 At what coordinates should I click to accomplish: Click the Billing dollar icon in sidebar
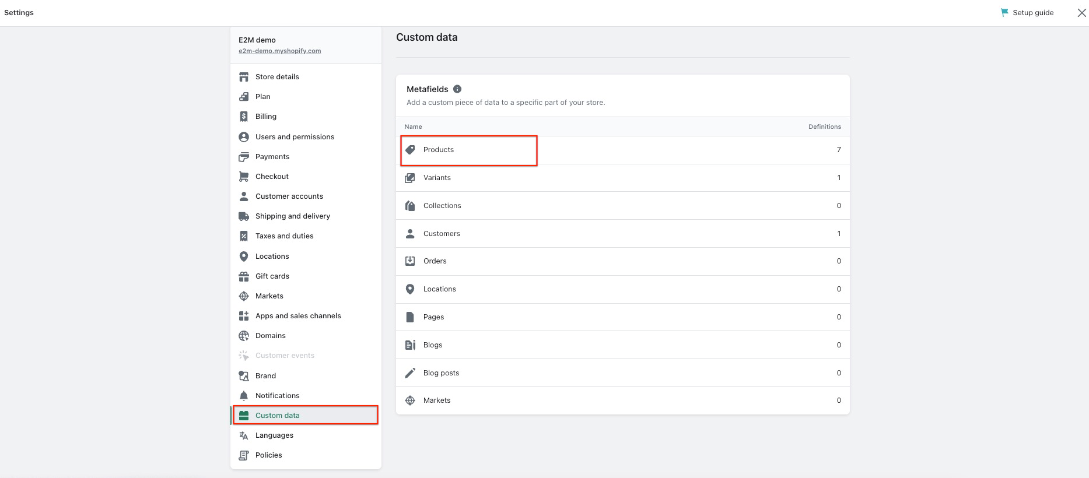244,117
